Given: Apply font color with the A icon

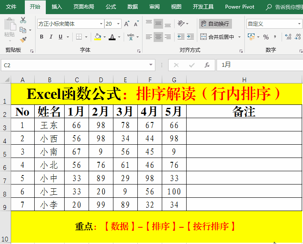Looking at the screenshot, I should pyautogui.click(x=112, y=37).
